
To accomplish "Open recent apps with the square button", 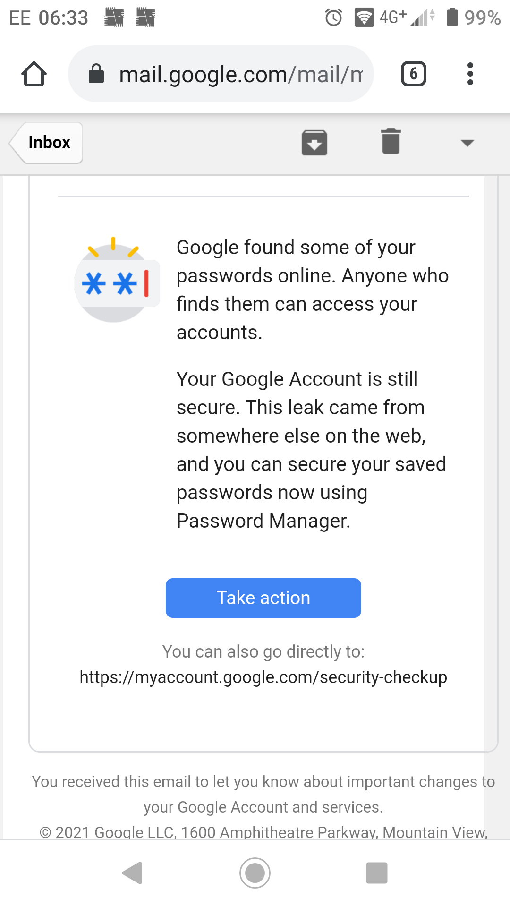I will (377, 873).
